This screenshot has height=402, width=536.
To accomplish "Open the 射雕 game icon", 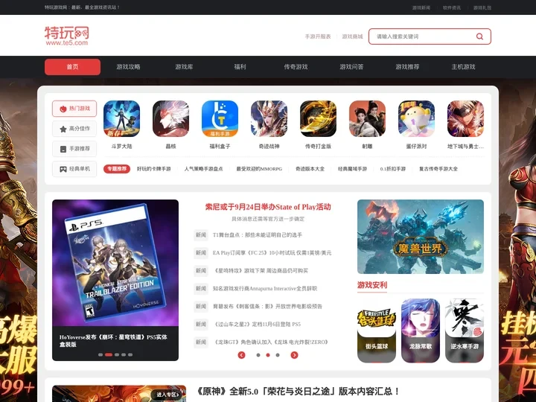I will (367, 118).
